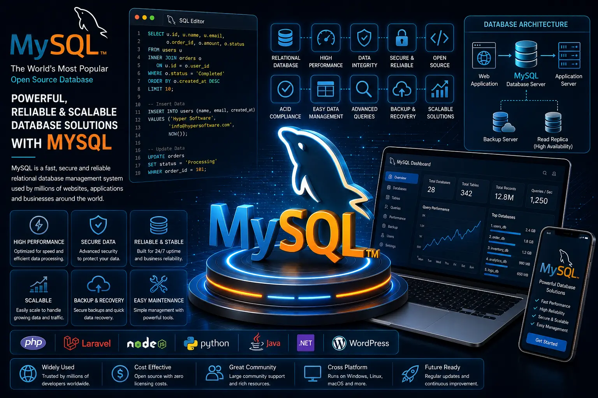Click the Web Application globe window icon
Viewport: 598px width, 398px height.
pos(484,55)
